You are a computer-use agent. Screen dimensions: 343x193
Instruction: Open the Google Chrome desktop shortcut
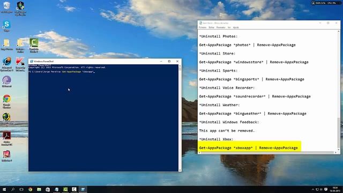coord(6,101)
